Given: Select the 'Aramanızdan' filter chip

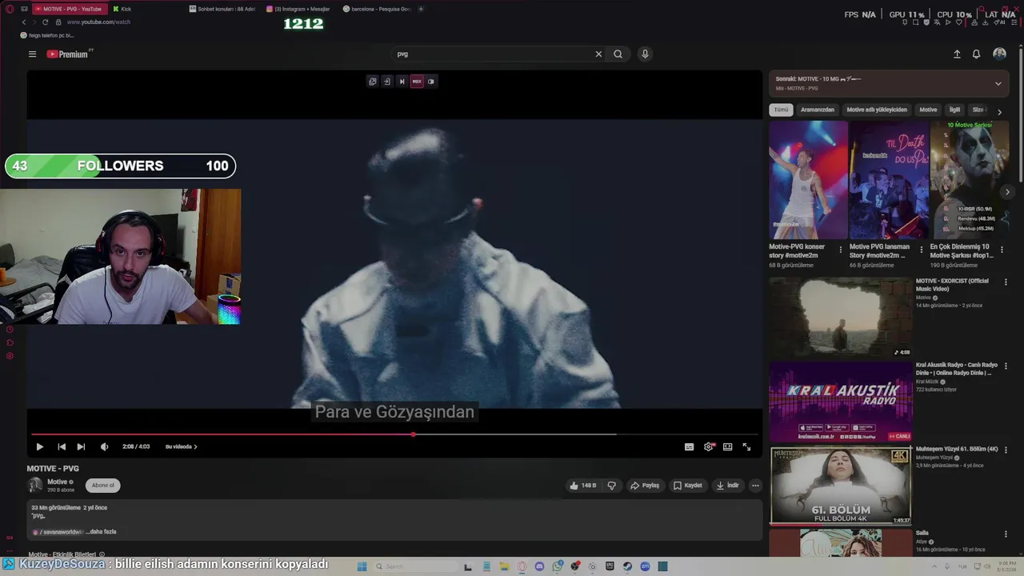Looking at the screenshot, I should (818, 110).
